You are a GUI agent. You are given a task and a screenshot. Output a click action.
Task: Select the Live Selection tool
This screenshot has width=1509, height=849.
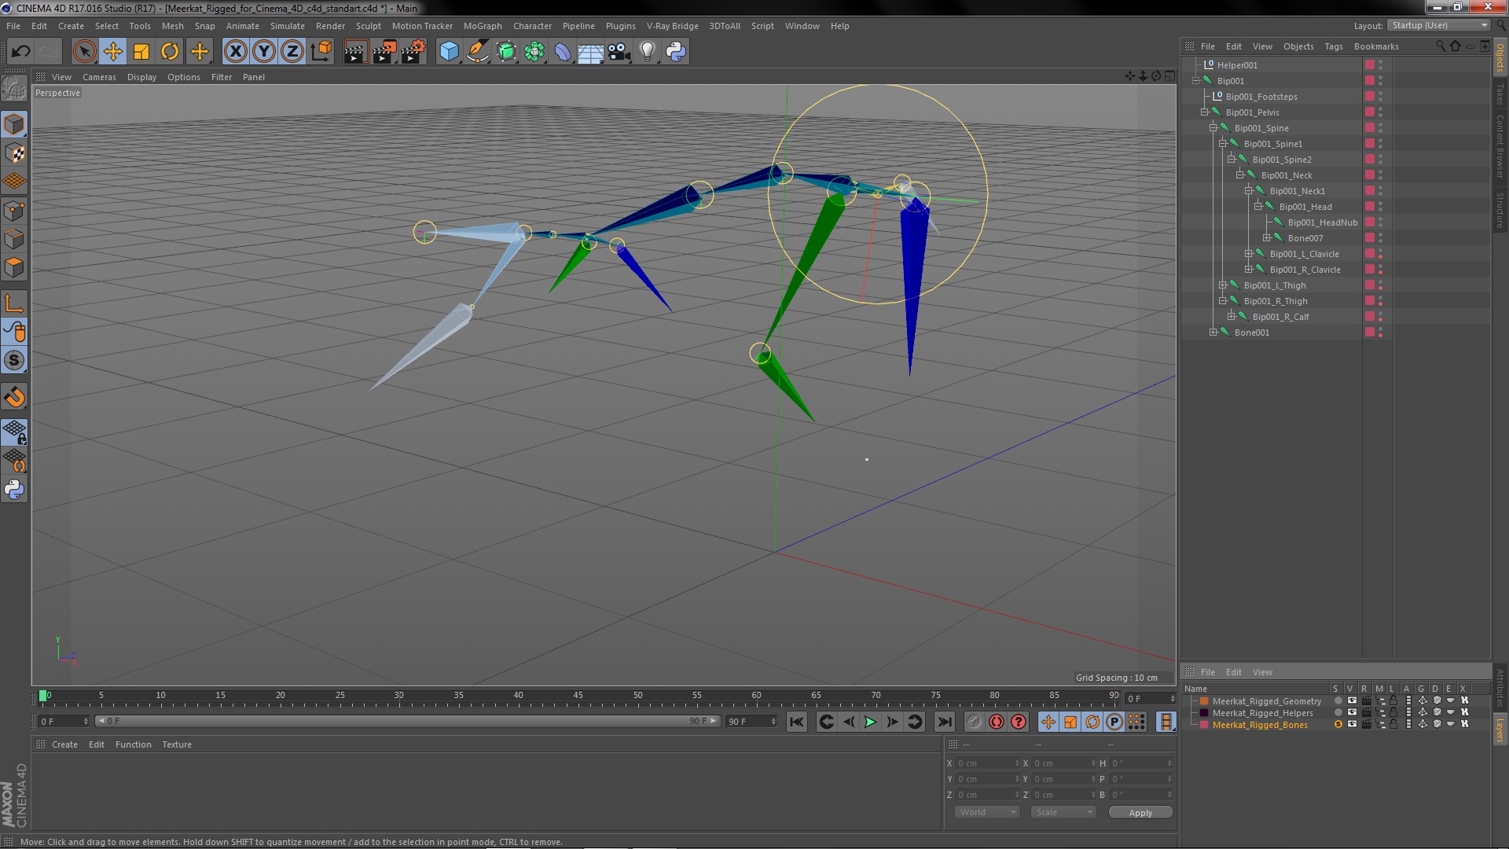pos(84,52)
